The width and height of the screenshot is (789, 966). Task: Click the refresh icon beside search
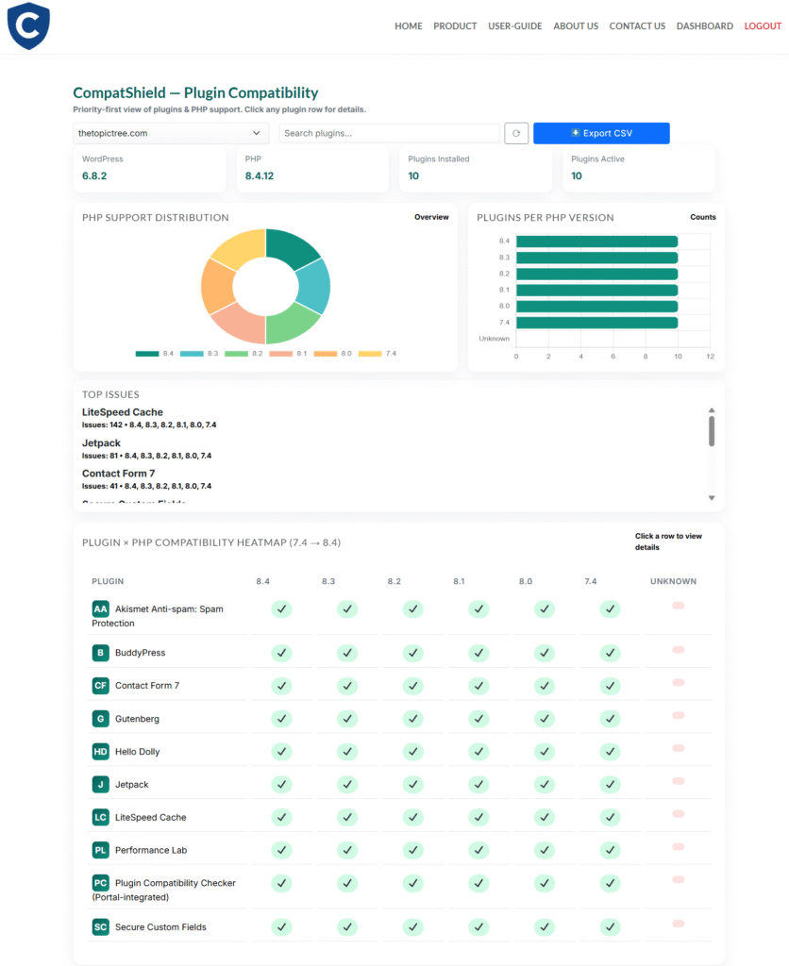(x=515, y=134)
